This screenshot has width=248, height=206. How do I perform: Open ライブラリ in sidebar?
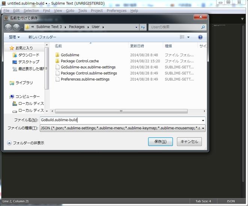pyautogui.click(x=21, y=83)
